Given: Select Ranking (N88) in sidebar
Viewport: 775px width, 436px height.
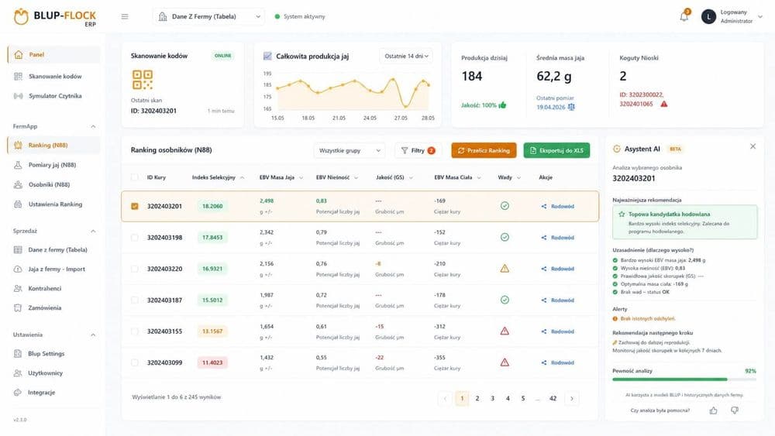Looking at the screenshot, I should click(x=54, y=145).
